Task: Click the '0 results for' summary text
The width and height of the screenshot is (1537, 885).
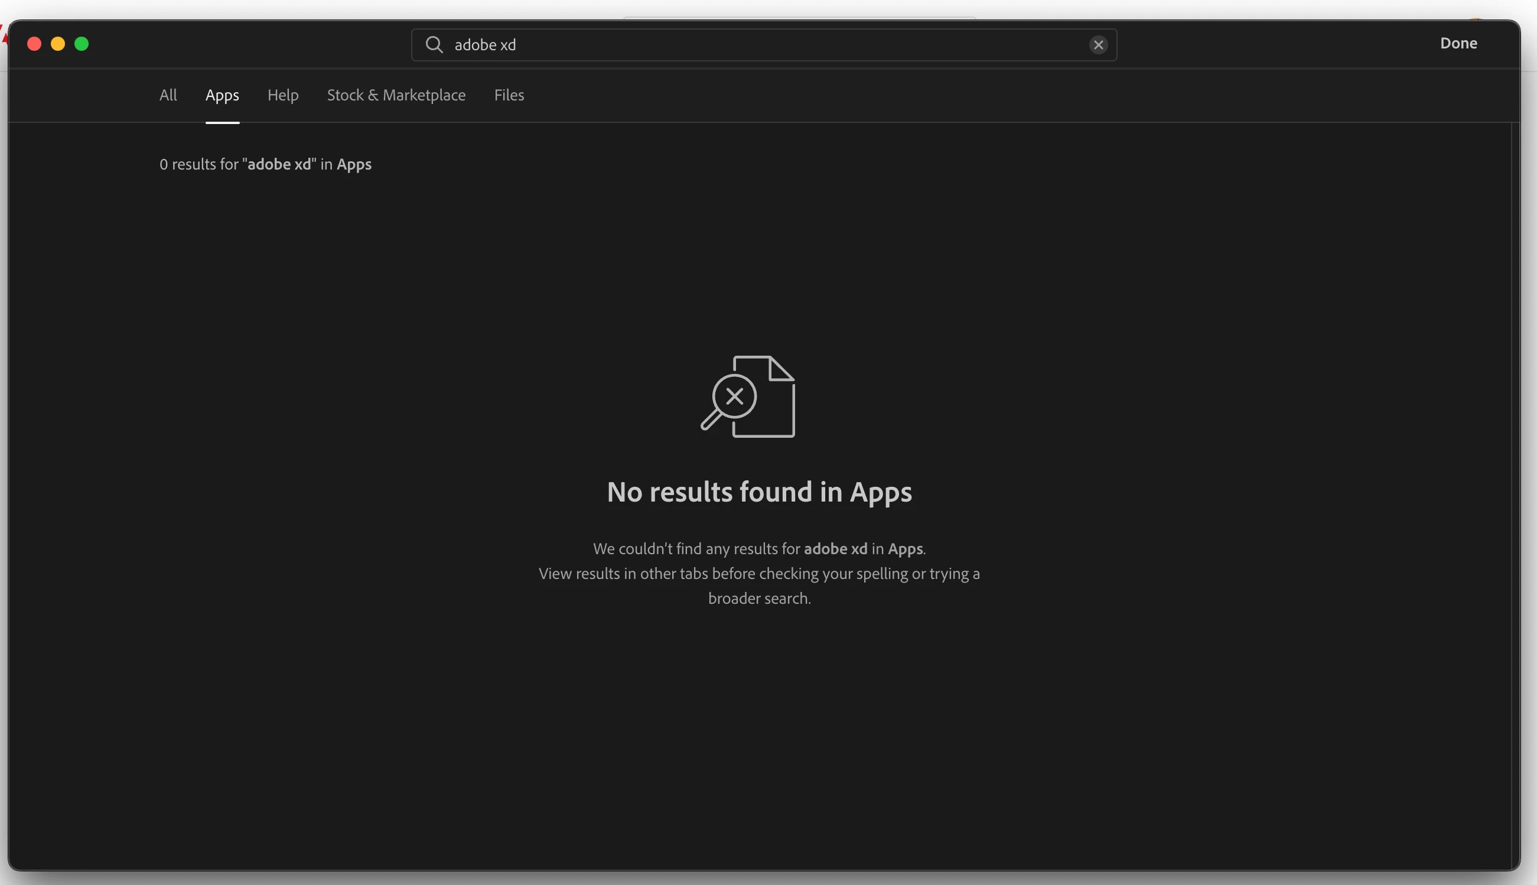Action: click(x=199, y=164)
